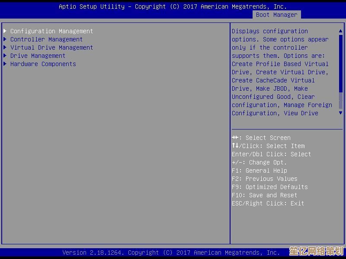Screen dimensions: 346x259
Task: Click the configuration options description text
Action: pos(282,72)
